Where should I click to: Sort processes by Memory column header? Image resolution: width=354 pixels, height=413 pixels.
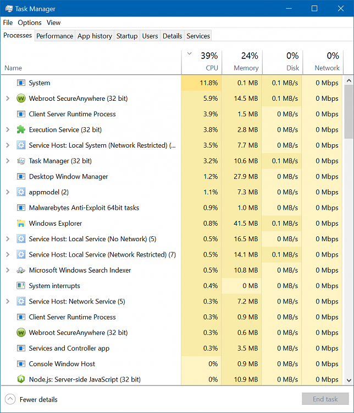pyautogui.click(x=242, y=62)
